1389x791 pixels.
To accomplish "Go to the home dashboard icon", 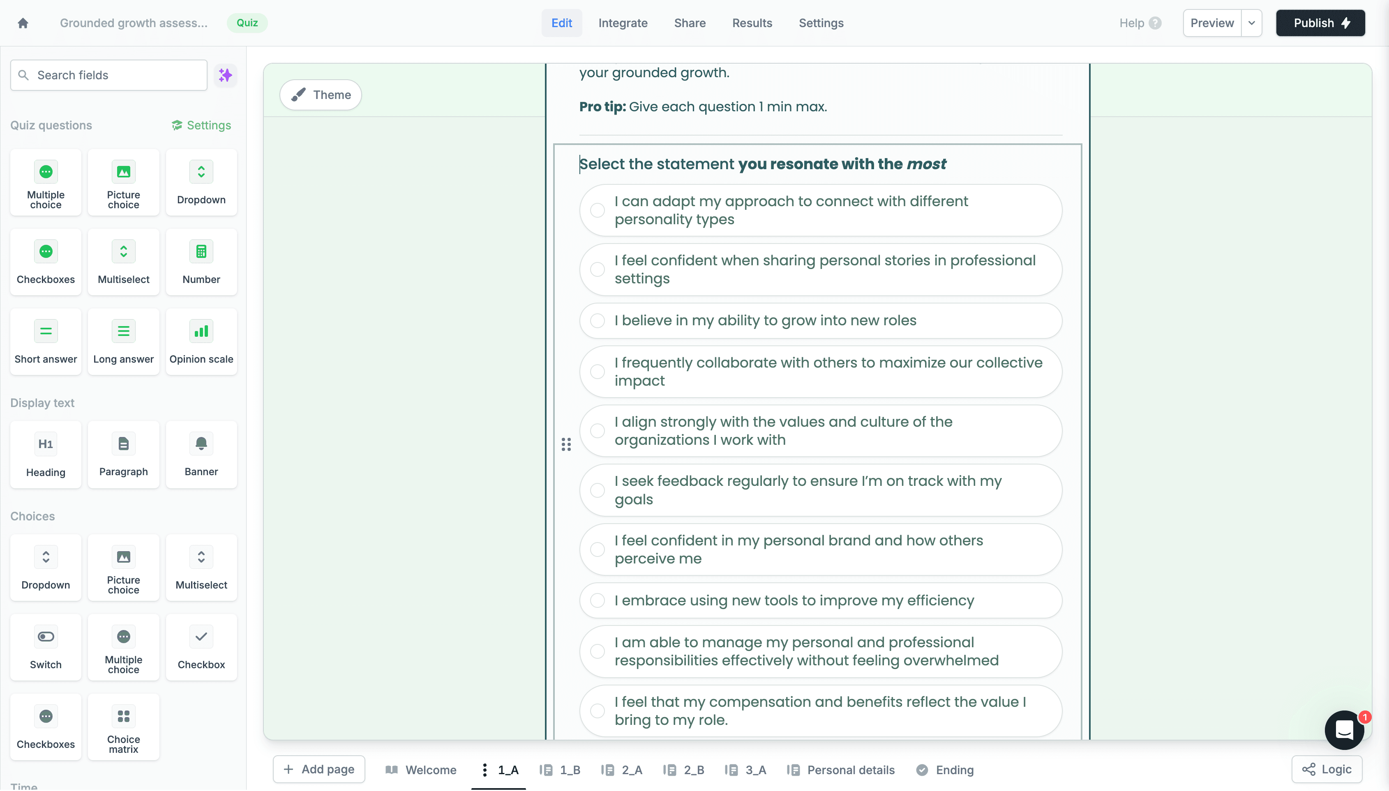I will pos(23,23).
